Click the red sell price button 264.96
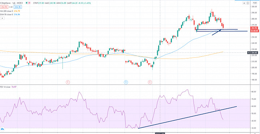The image size is (260, 134). 4,7
